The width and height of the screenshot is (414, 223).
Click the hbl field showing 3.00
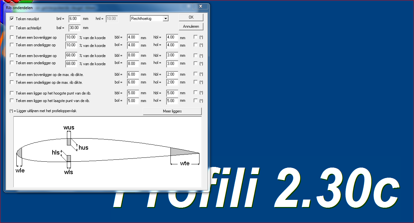[x=172, y=55]
